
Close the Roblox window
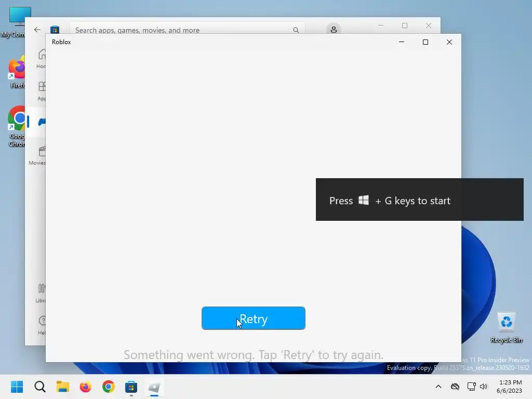click(x=449, y=42)
